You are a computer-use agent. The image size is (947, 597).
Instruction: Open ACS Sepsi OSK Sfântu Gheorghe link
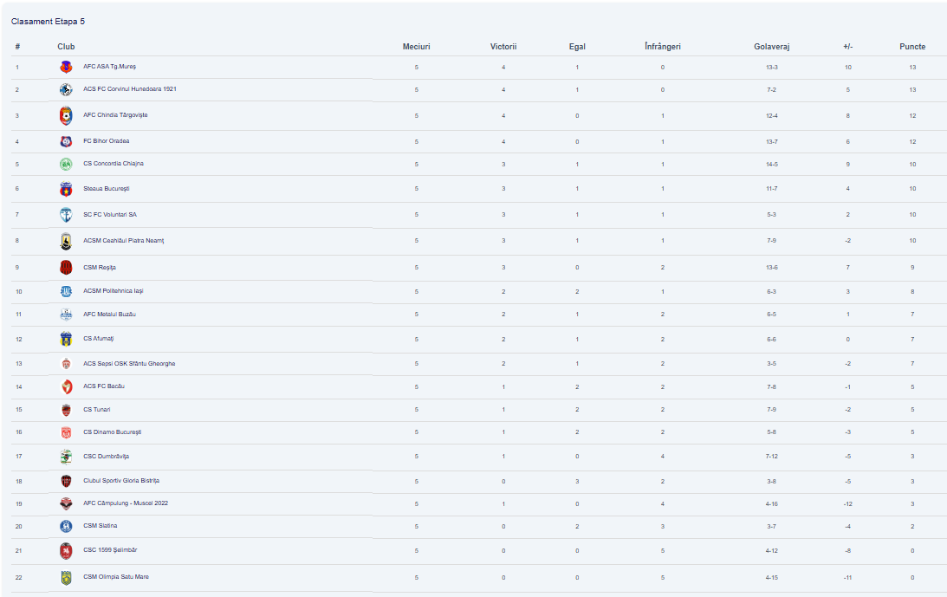tap(129, 364)
